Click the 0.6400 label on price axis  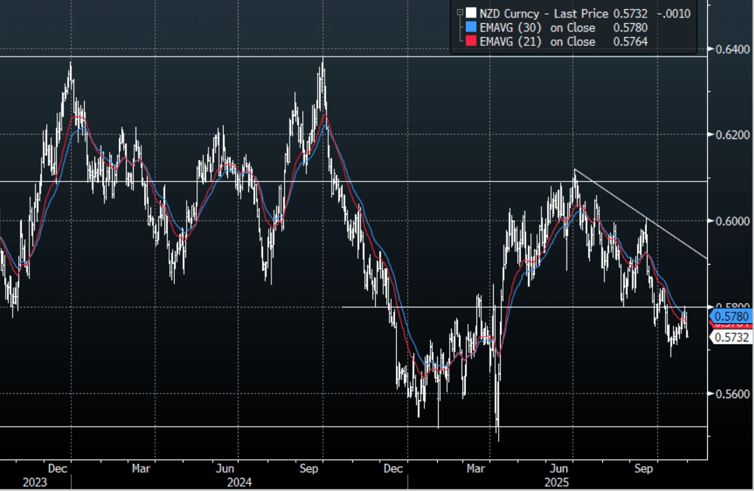[x=730, y=49]
